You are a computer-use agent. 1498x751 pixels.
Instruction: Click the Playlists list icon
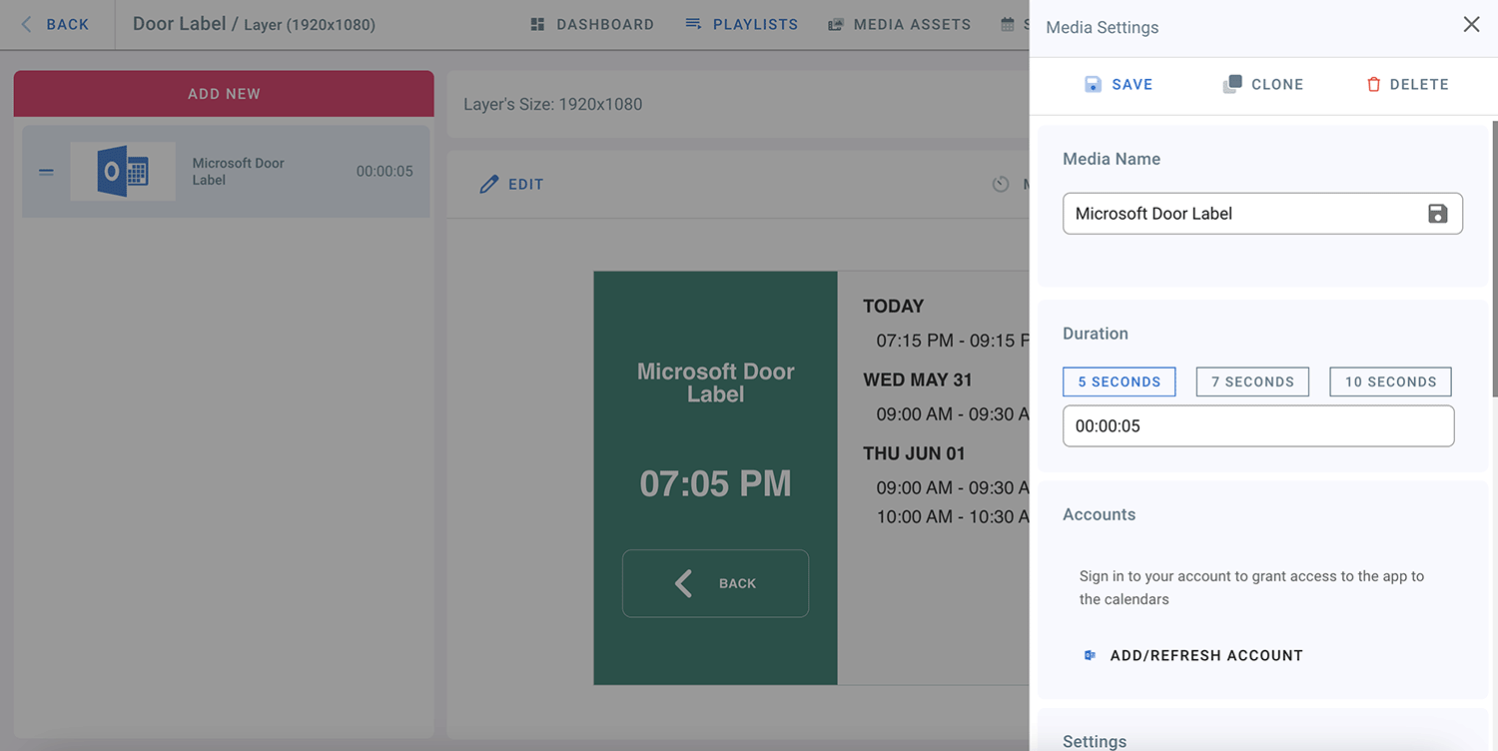pyautogui.click(x=693, y=24)
